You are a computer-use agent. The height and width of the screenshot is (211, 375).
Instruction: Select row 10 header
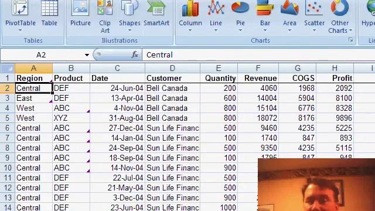pyautogui.click(x=8, y=168)
